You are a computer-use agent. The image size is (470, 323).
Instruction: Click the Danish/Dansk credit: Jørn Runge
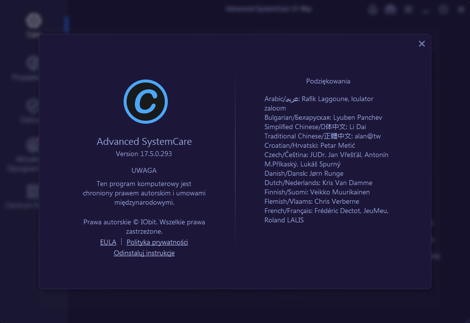click(304, 173)
